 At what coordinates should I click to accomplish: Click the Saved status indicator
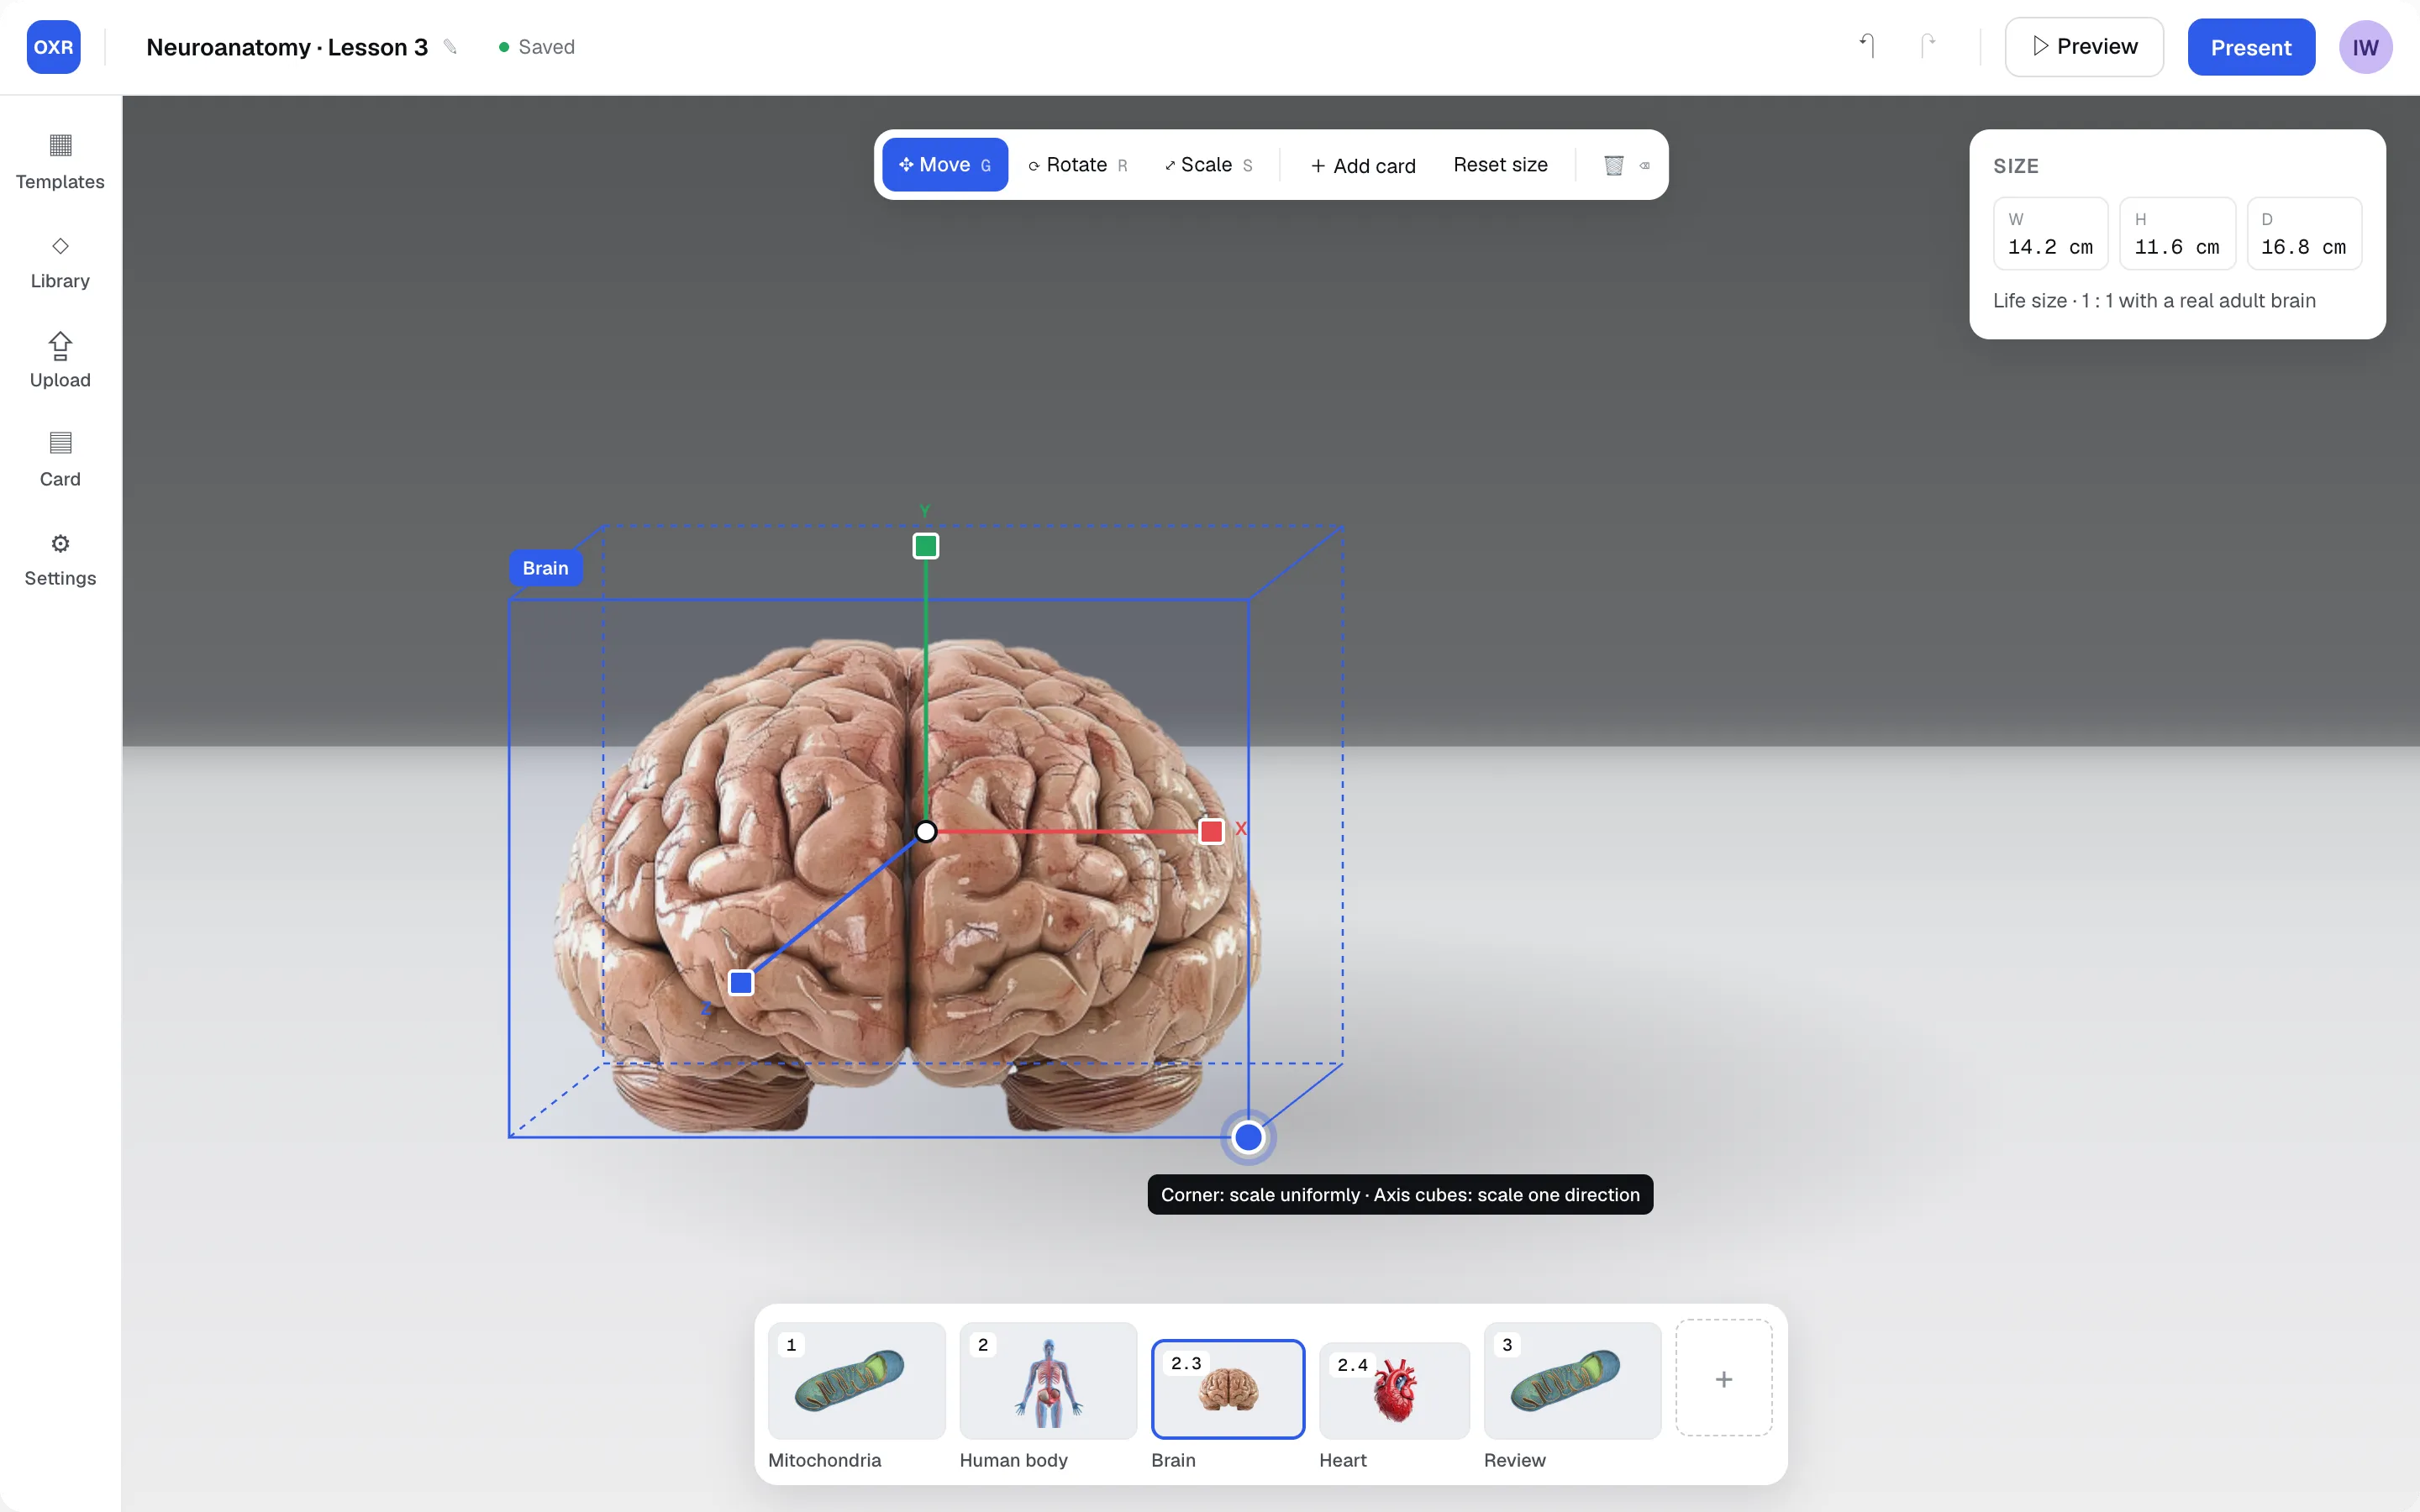pos(537,47)
